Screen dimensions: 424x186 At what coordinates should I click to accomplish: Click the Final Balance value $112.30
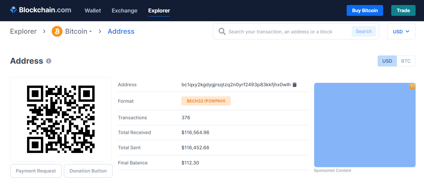(190, 163)
